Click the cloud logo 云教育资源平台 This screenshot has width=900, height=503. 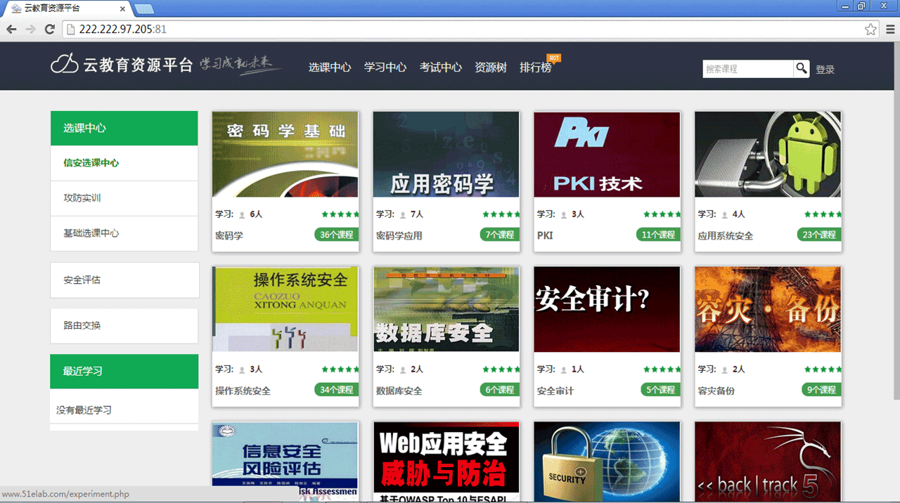tap(121, 65)
